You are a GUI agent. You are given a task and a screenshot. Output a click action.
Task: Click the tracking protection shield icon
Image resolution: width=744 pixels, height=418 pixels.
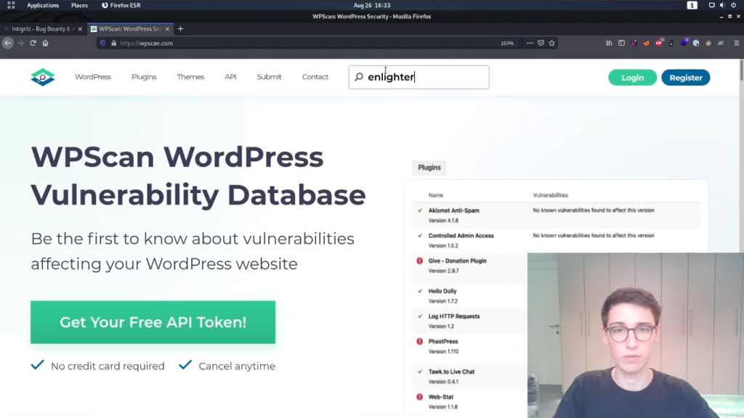tap(102, 43)
